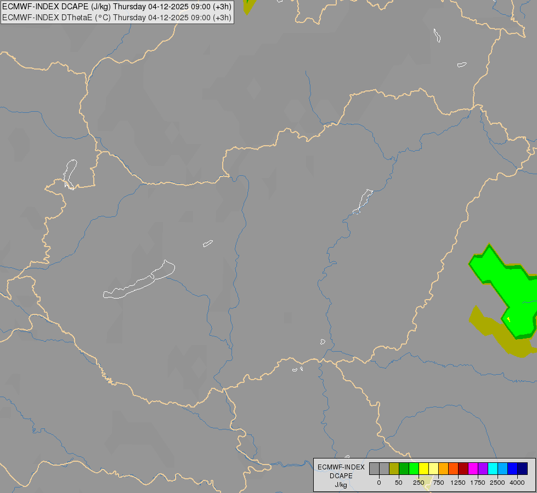Pick the pure yellow legend swatch after 250

tap(424, 469)
